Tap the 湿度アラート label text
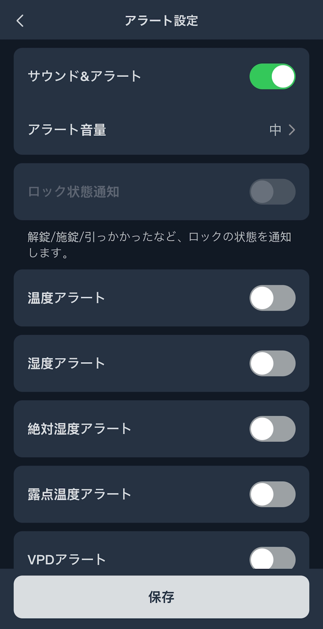Image resolution: width=323 pixels, height=629 pixels. pos(66,363)
